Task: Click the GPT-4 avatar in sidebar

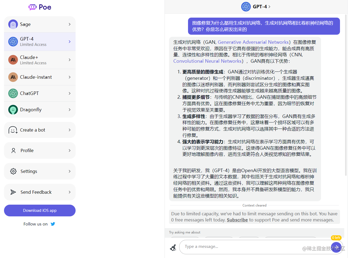Action: click(13, 42)
